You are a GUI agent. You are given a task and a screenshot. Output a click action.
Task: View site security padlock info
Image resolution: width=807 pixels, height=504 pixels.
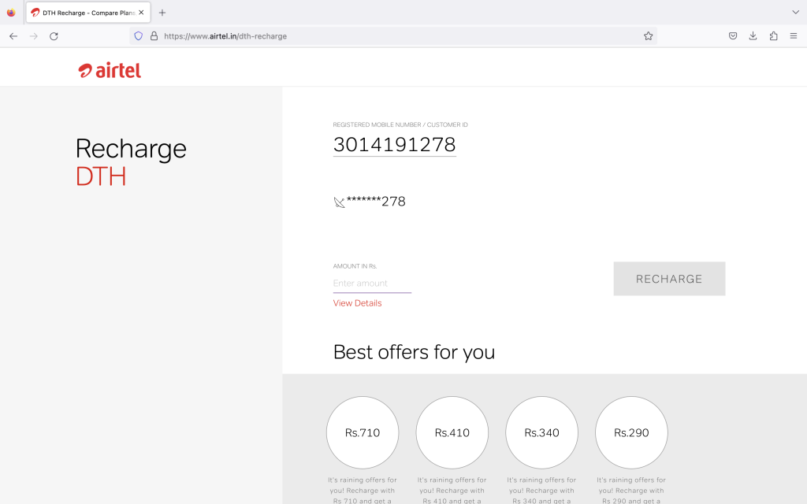(x=154, y=36)
